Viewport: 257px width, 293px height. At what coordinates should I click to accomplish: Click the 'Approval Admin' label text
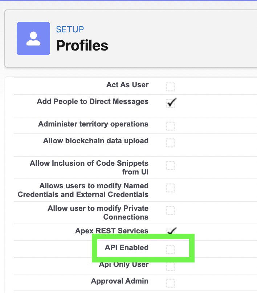[x=120, y=281]
